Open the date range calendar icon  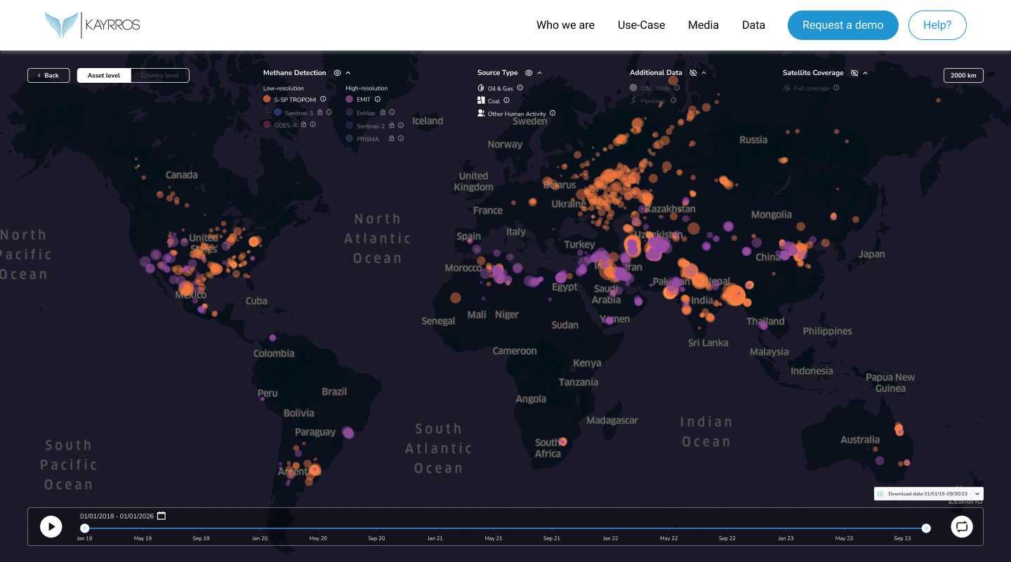(161, 516)
